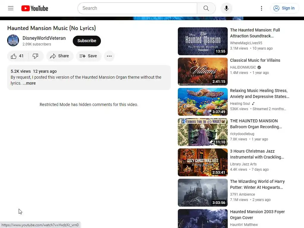Click title Haunted Mansion 2003 Foyer Organ Cover
Viewport: 304px width, 228px height.
coord(257,215)
